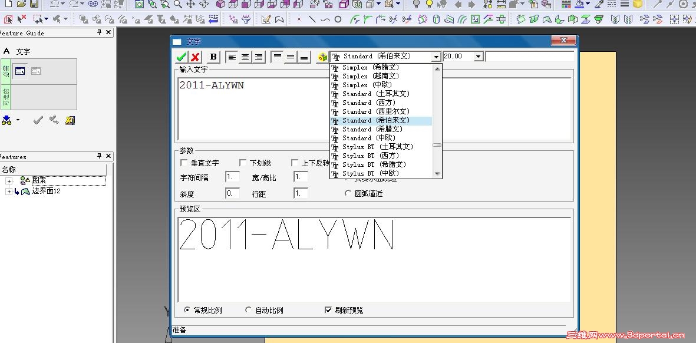Uncheck the 刷新预览 checkbox
Image resolution: width=696 pixels, height=343 pixels.
click(328, 310)
